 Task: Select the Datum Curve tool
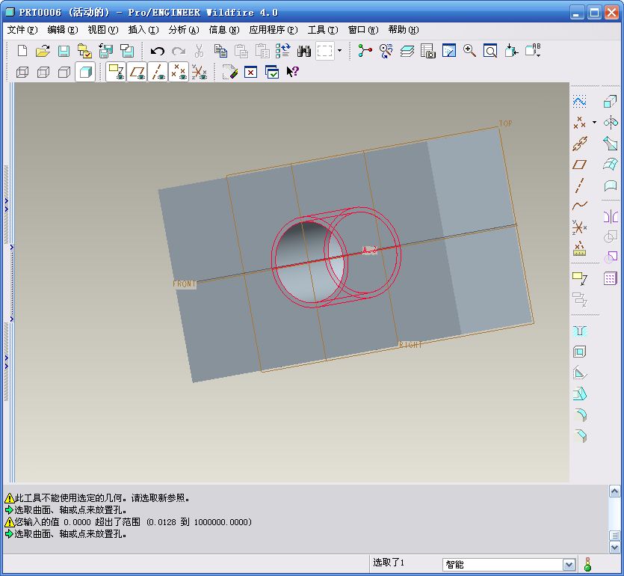coord(579,206)
